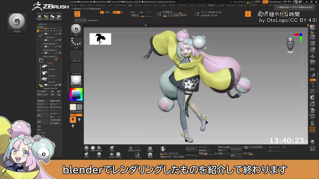Click the head camera view orientation widget
The width and height of the screenshot is (319, 179).
click(x=290, y=45)
